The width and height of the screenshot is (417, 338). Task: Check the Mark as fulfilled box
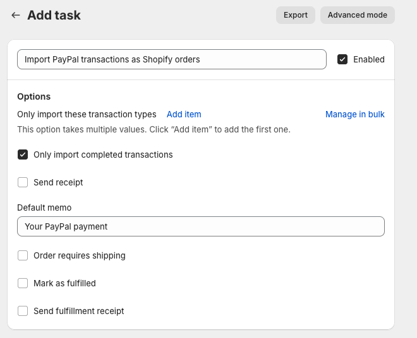tap(23, 283)
